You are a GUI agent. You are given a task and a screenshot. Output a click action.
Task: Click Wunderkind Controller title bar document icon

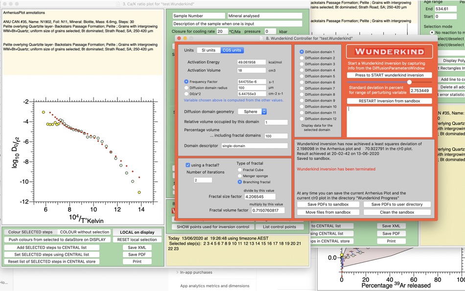click(x=261, y=38)
